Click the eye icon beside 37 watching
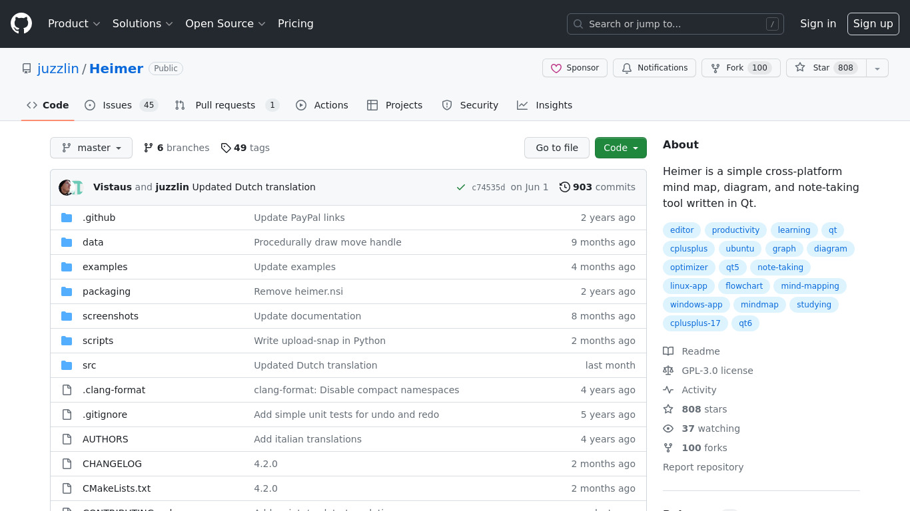 coord(668,428)
